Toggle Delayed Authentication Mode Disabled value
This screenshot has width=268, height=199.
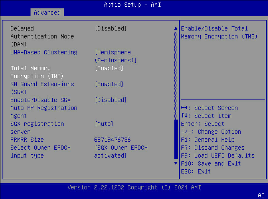[110, 28]
